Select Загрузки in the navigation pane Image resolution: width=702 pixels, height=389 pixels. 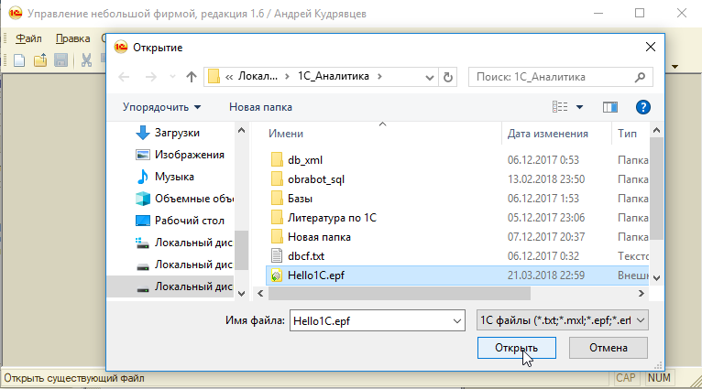coord(177,133)
